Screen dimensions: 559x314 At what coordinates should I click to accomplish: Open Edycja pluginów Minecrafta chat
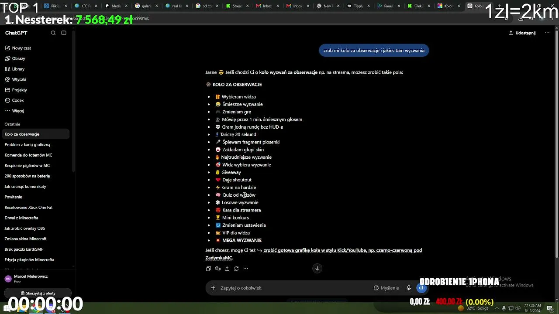tap(36, 260)
